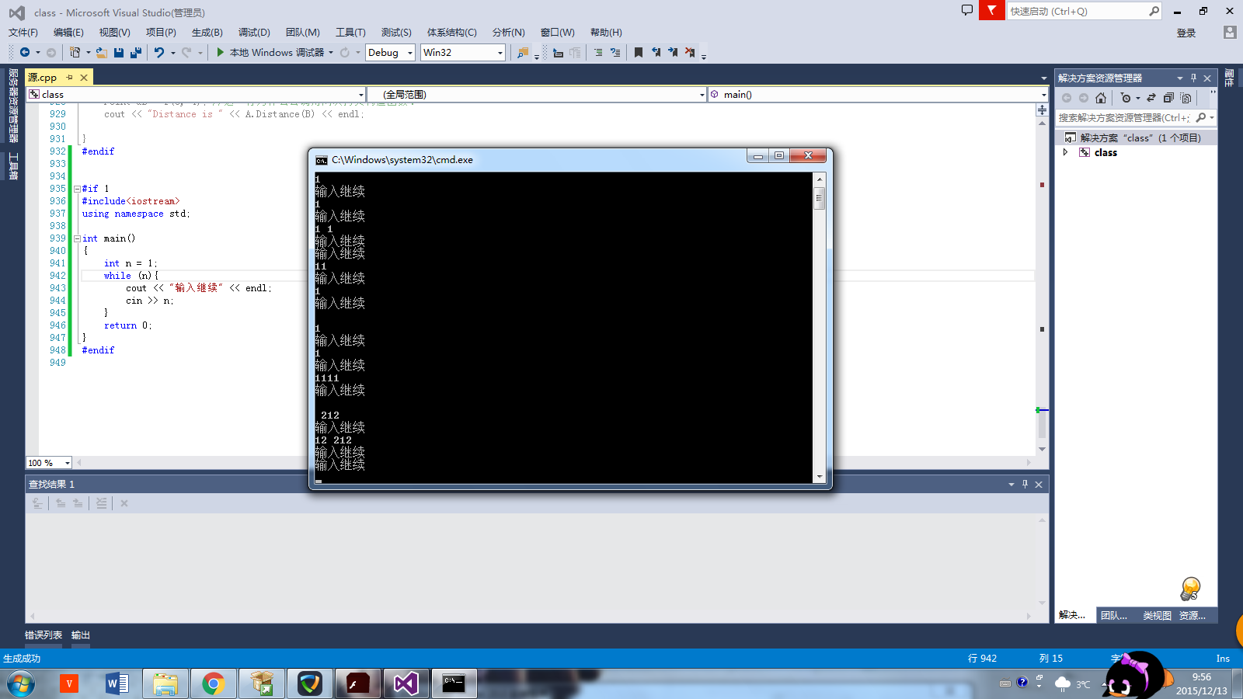
Task: Expand the class project tree node
Action: pyautogui.click(x=1066, y=152)
